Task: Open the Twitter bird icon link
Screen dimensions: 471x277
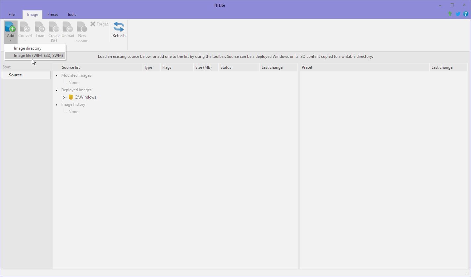Action: tap(458, 14)
